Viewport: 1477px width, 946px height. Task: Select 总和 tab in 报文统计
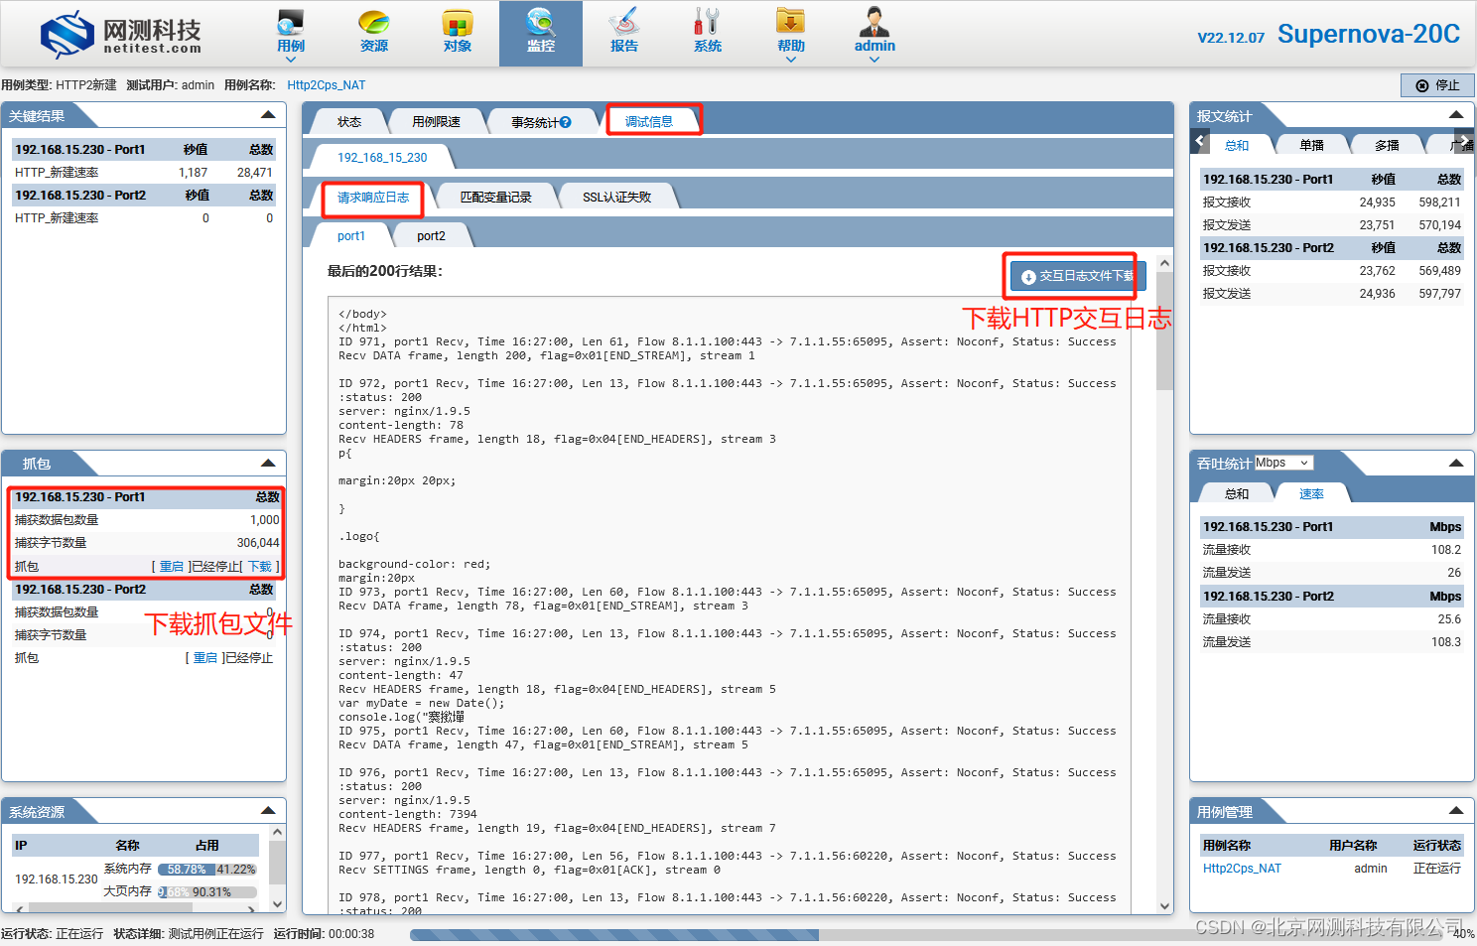click(1237, 146)
